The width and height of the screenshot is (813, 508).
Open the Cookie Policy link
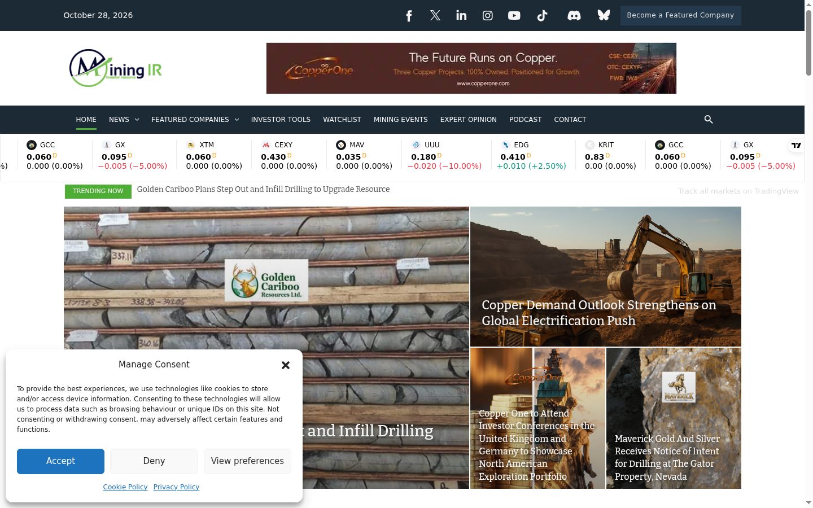125,487
